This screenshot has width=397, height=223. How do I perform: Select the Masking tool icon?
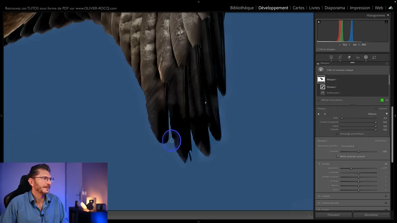(x=366, y=57)
